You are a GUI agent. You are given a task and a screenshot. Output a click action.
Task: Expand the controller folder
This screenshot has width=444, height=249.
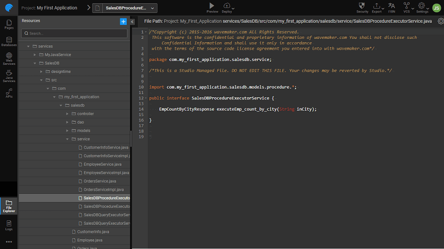pyautogui.click(x=67, y=113)
